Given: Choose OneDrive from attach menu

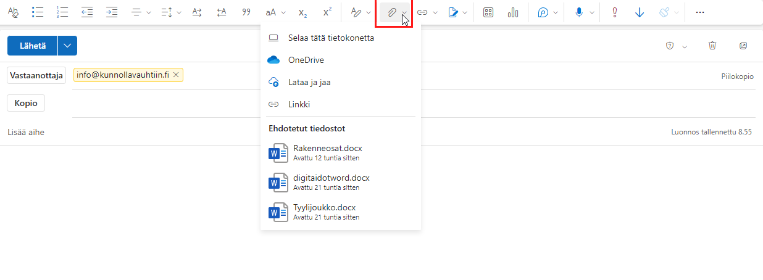Looking at the screenshot, I should tap(341, 60).
